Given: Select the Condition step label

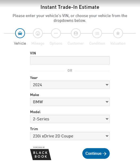Looking at the screenshot, I should click(x=97, y=43).
